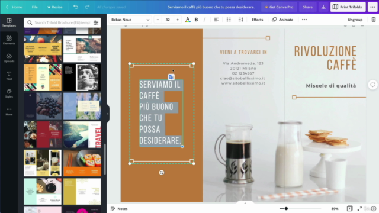
Task: Select the mint green coffee cup template
Action: (43, 192)
